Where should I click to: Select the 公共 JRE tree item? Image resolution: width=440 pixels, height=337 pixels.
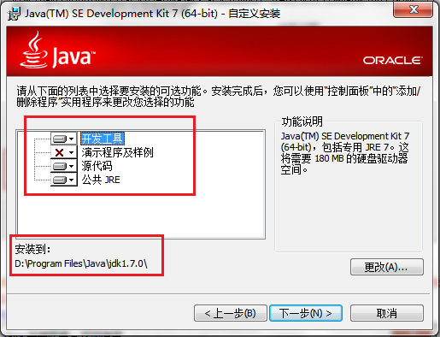(101, 180)
